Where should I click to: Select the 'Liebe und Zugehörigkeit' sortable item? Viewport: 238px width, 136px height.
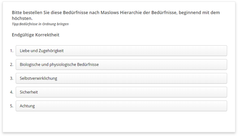(x=121, y=51)
